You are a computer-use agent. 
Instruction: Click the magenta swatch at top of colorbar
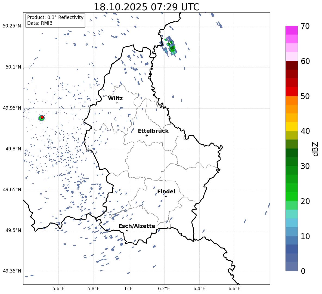[x=292, y=30]
